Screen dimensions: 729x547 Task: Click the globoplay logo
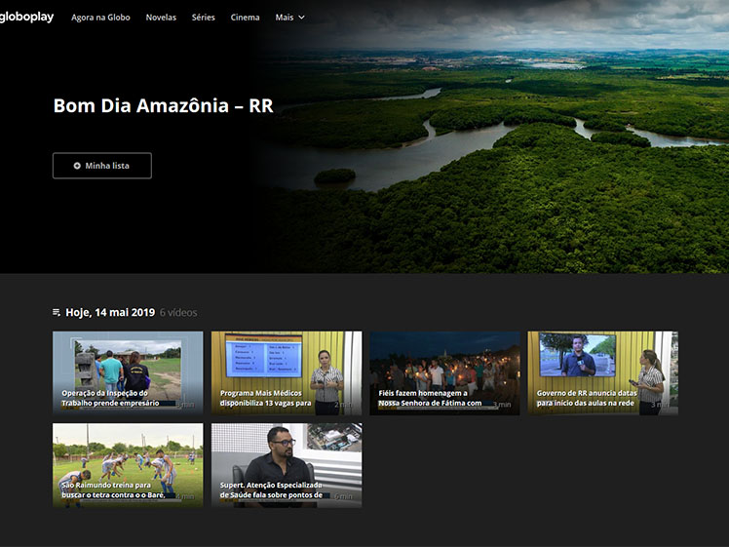26,17
